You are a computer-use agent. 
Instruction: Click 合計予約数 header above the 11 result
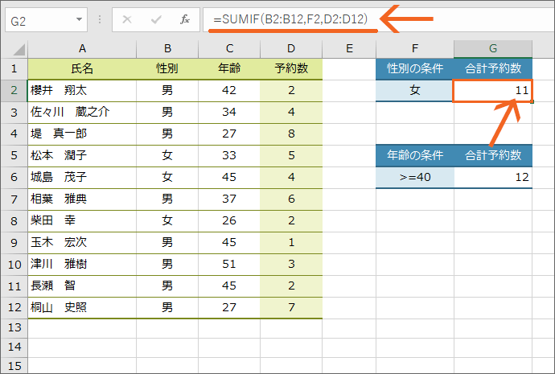(493, 68)
